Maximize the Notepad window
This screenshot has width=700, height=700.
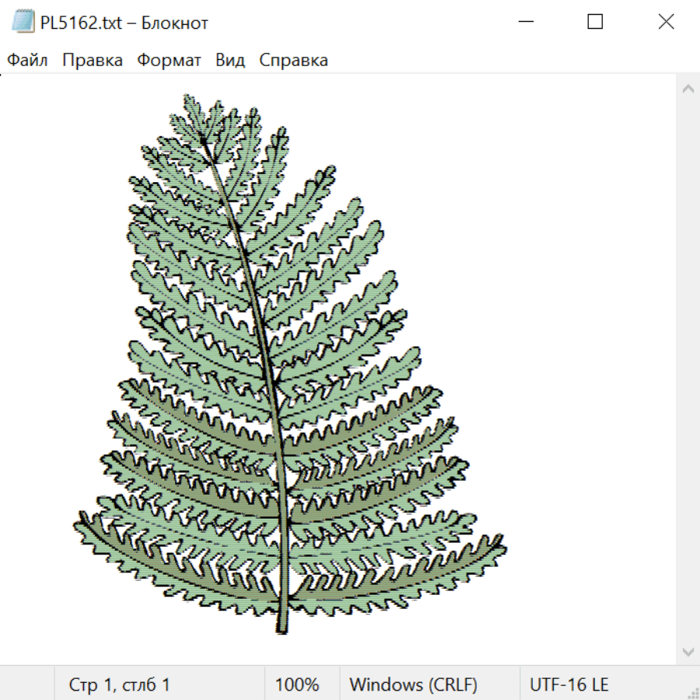click(595, 23)
